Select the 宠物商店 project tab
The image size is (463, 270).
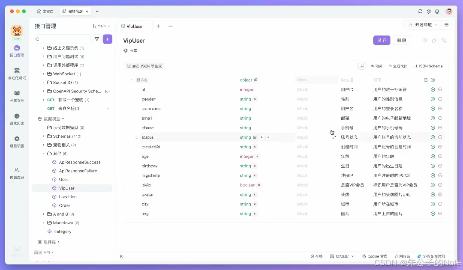pyautogui.click(x=75, y=11)
